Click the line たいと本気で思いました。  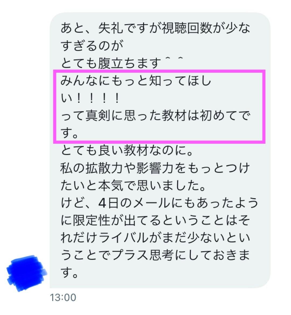pos(133,185)
